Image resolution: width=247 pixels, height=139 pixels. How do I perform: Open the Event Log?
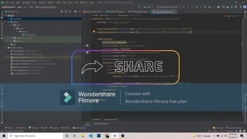[x=218, y=128]
